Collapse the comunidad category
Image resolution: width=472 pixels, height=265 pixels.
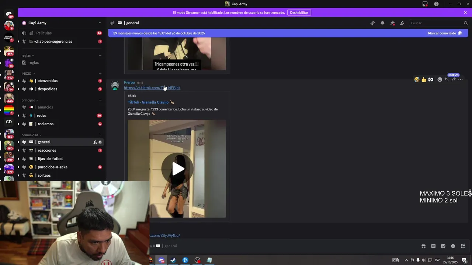pyautogui.click(x=31, y=135)
